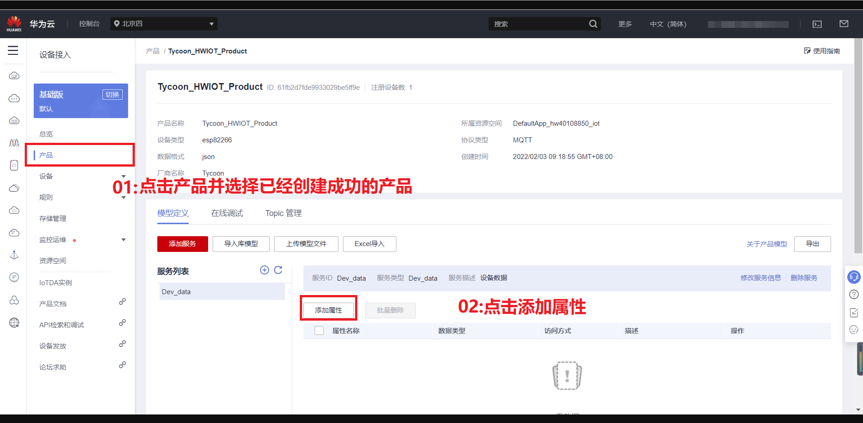Click the smiley satisfaction icon
Screen dimensions: 863x423
pos(854,330)
